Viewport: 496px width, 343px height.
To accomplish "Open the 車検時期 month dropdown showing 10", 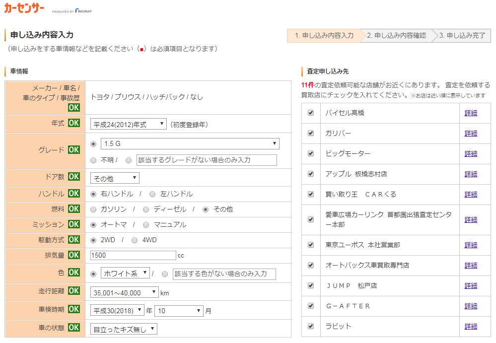I will tap(179, 310).
